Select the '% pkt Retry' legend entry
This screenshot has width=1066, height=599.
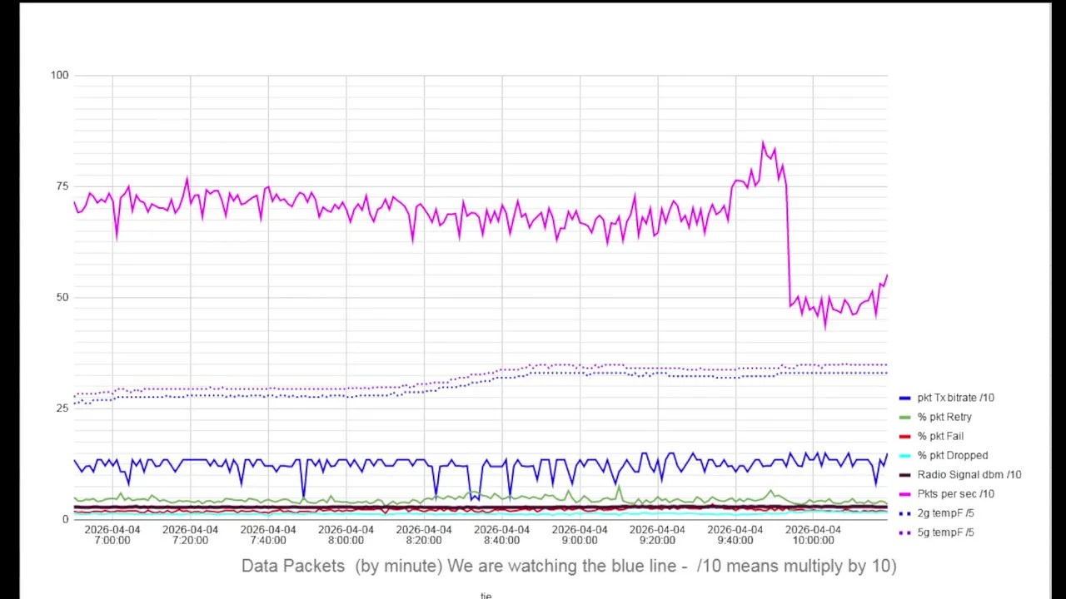click(x=935, y=417)
